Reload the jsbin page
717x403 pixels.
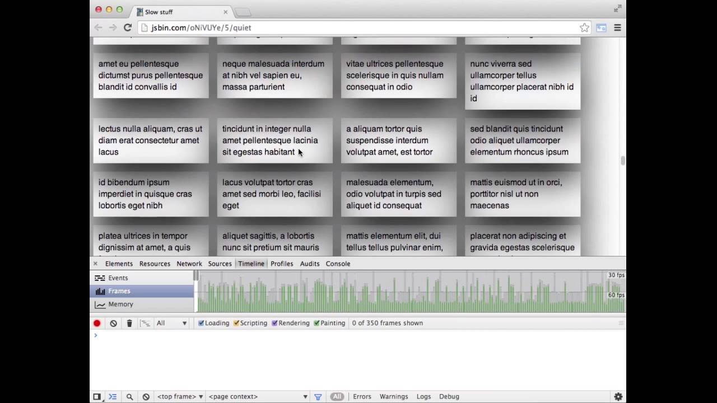(x=128, y=27)
